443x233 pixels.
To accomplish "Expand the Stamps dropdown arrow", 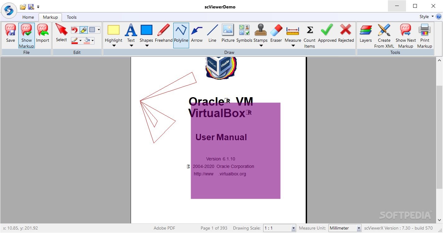I will pos(261,46).
